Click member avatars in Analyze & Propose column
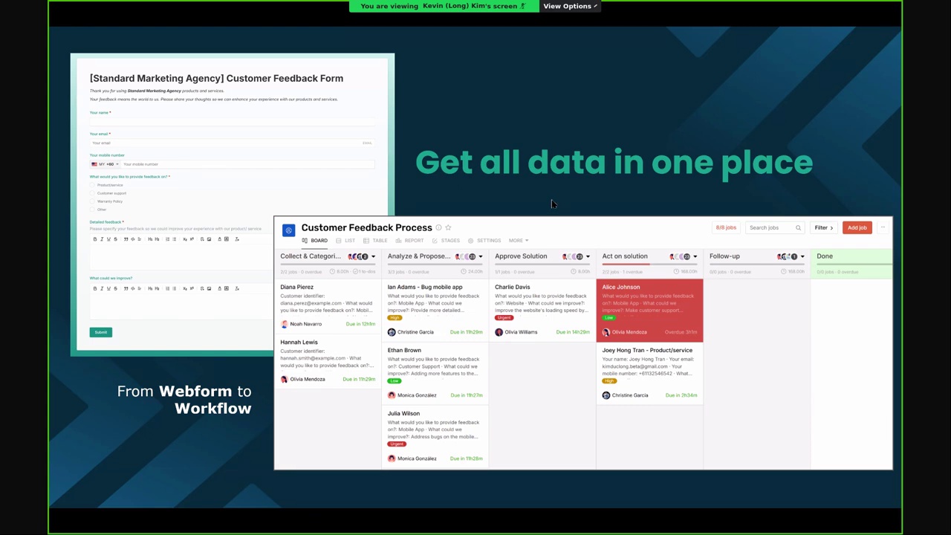The height and width of the screenshot is (535, 951). pos(466,256)
